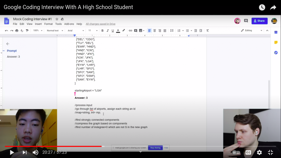Skip to the next video

tap(24, 152)
